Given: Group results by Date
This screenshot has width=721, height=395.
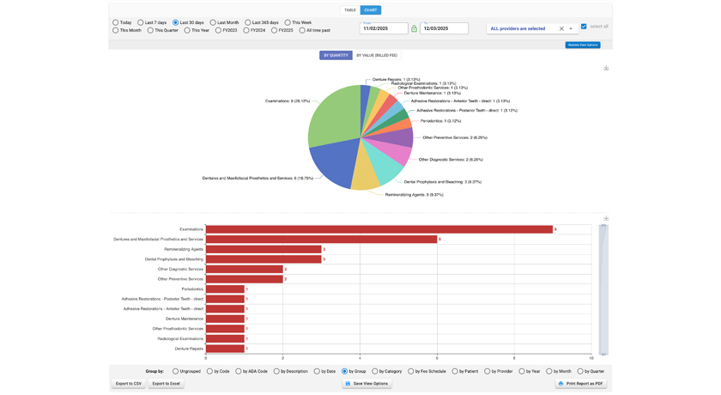Looking at the screenshot, I should tap(317, 371).
